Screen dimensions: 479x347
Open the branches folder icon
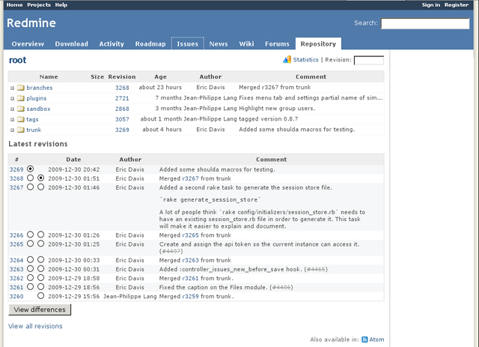(x=21, y=88)
